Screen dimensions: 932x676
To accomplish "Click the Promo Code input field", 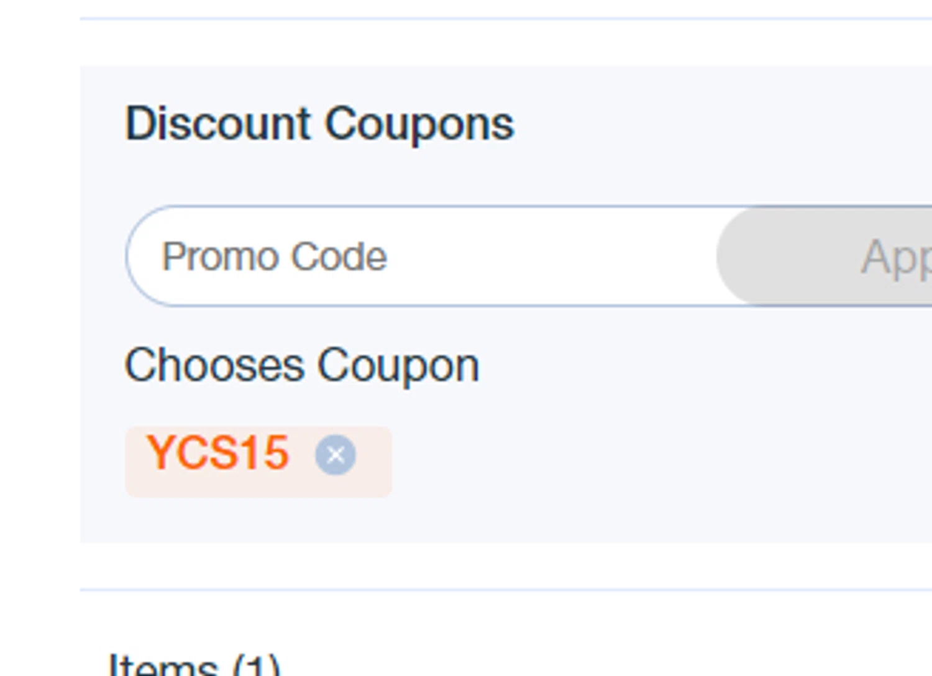I will [x=423, y=256].
